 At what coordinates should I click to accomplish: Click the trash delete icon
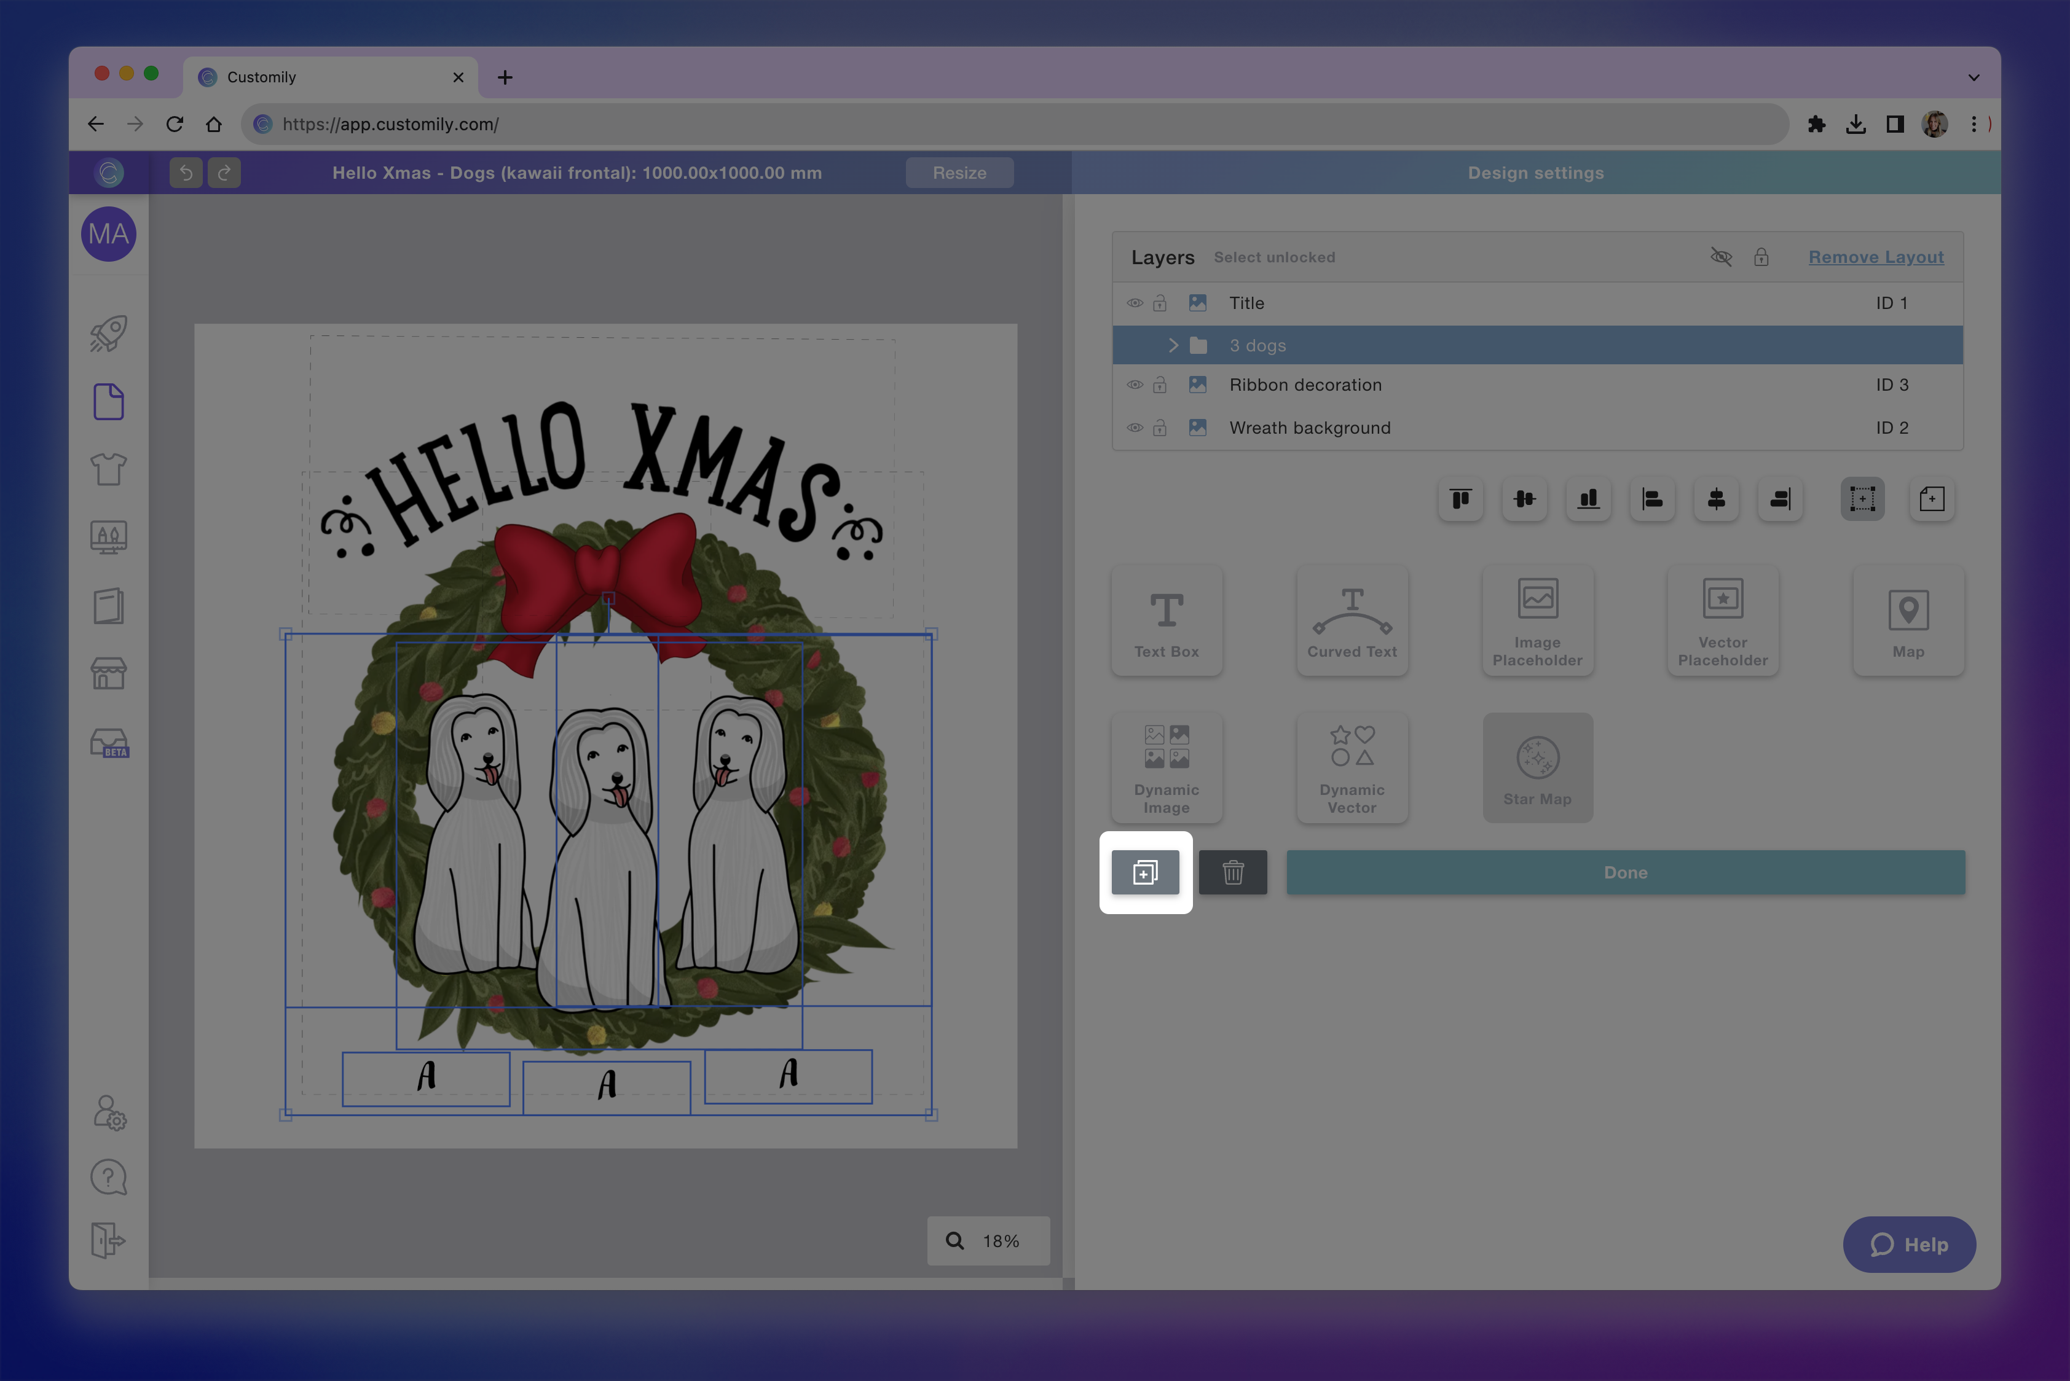1233,872
